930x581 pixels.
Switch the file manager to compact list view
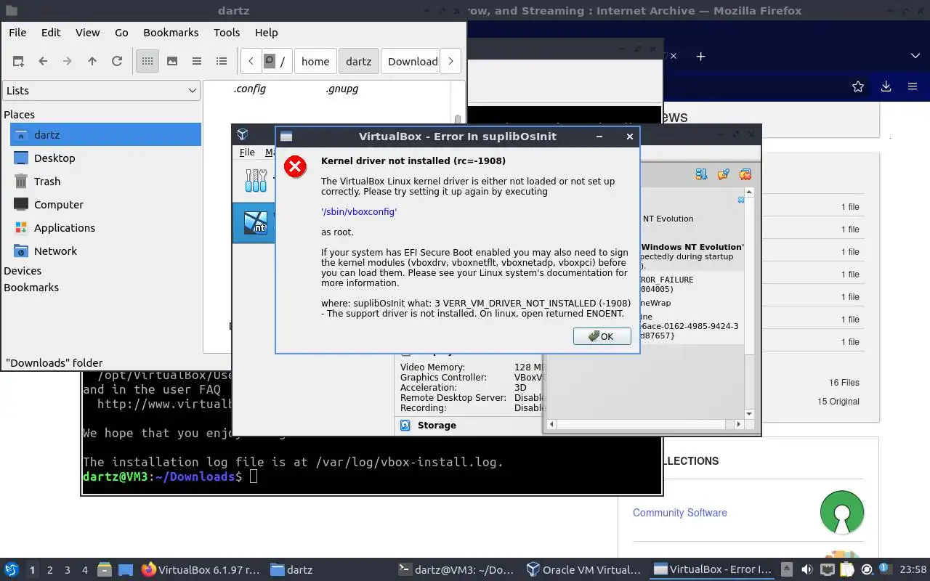tap(197, 62)
